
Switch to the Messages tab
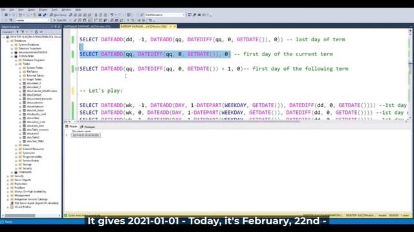tap(88, 127)
